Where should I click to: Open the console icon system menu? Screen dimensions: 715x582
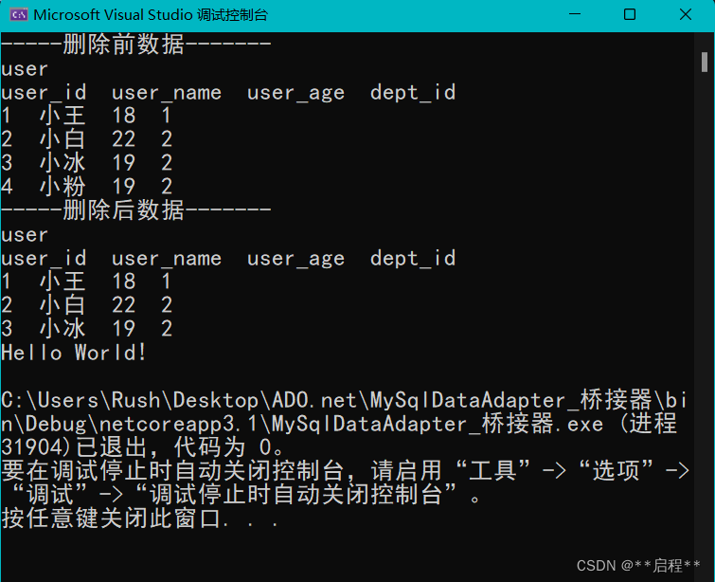point(19,14)
